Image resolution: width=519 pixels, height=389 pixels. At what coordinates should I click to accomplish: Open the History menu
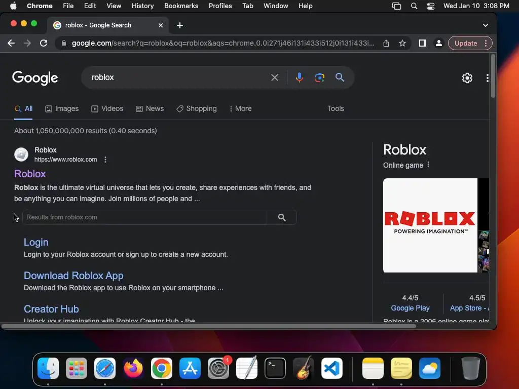point(142,6)
